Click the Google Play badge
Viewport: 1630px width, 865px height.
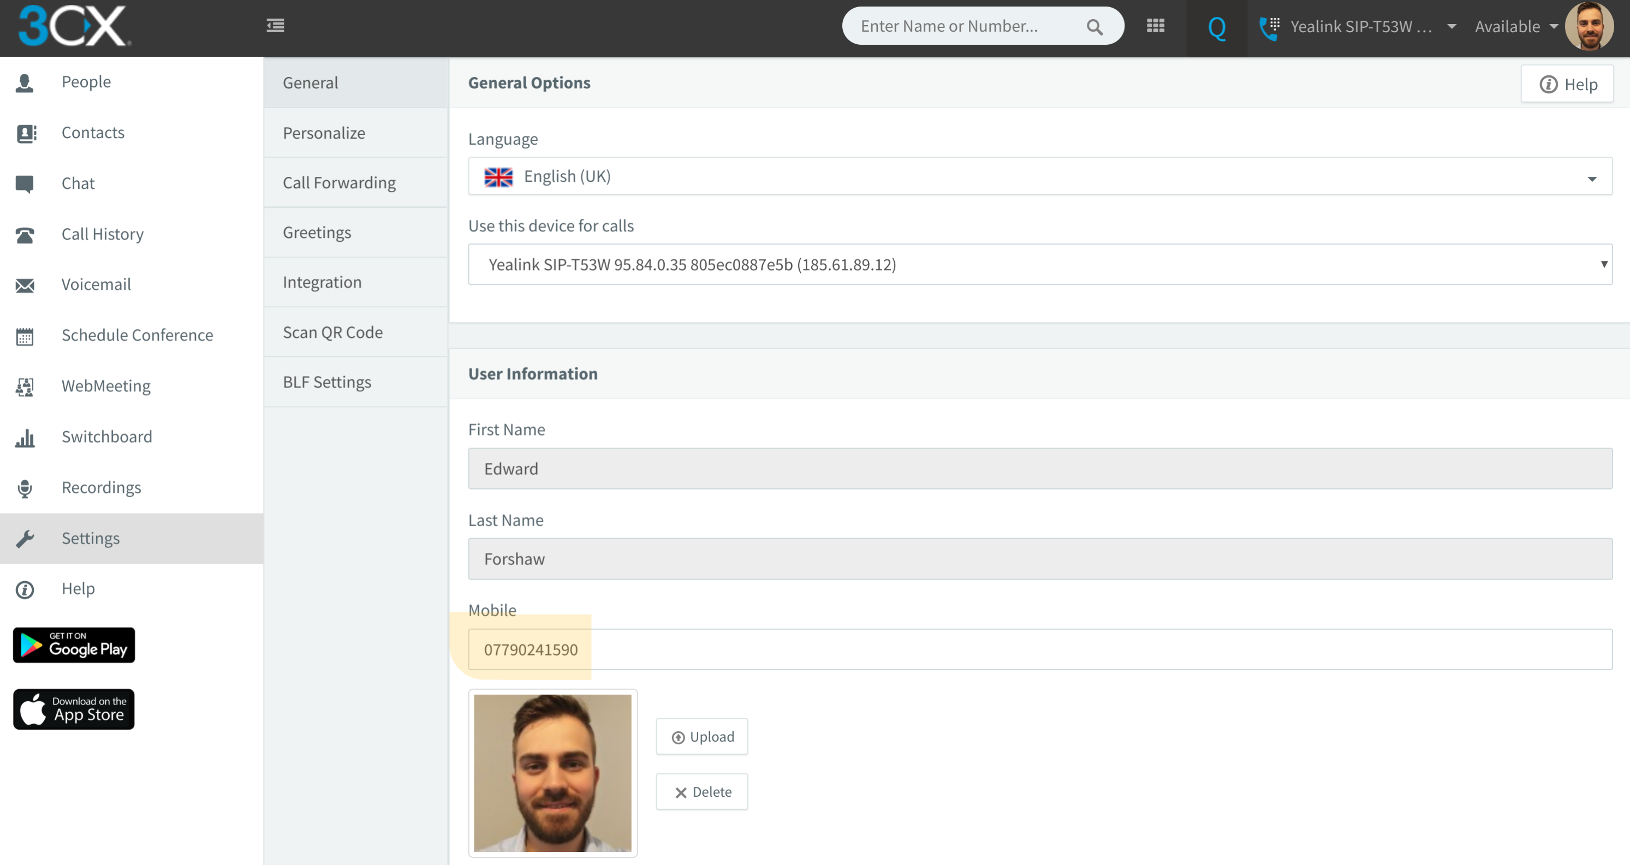click(74, 645)
